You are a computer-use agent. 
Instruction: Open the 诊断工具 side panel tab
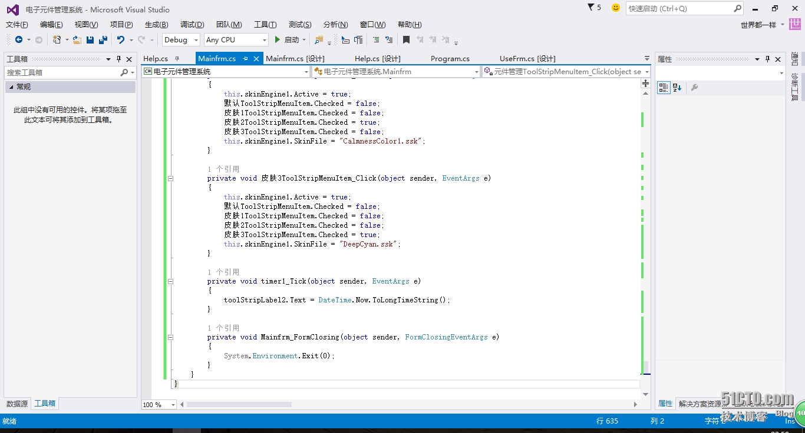pyautogui.click(x=795, y=86)
